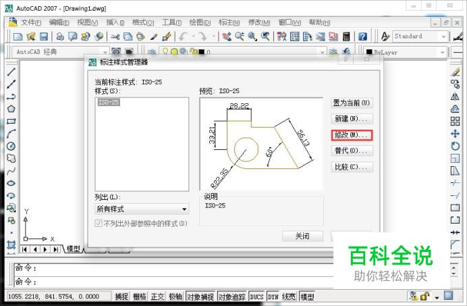
Task: Select the Revision Cloud tool
Action: click(11, 158)
